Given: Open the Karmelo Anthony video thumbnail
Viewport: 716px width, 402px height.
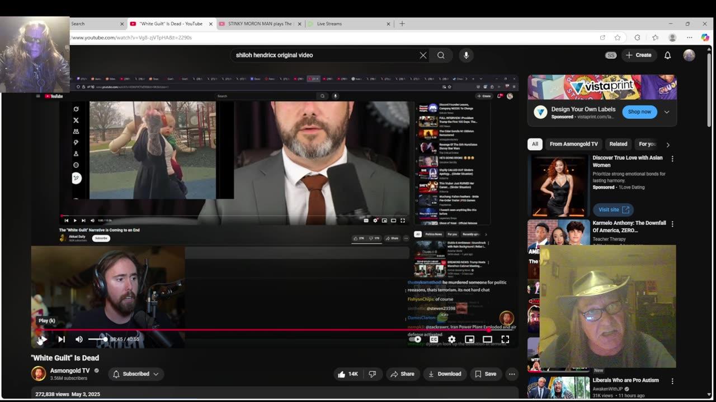Looking at the screenshot, I should click(558, 233).
